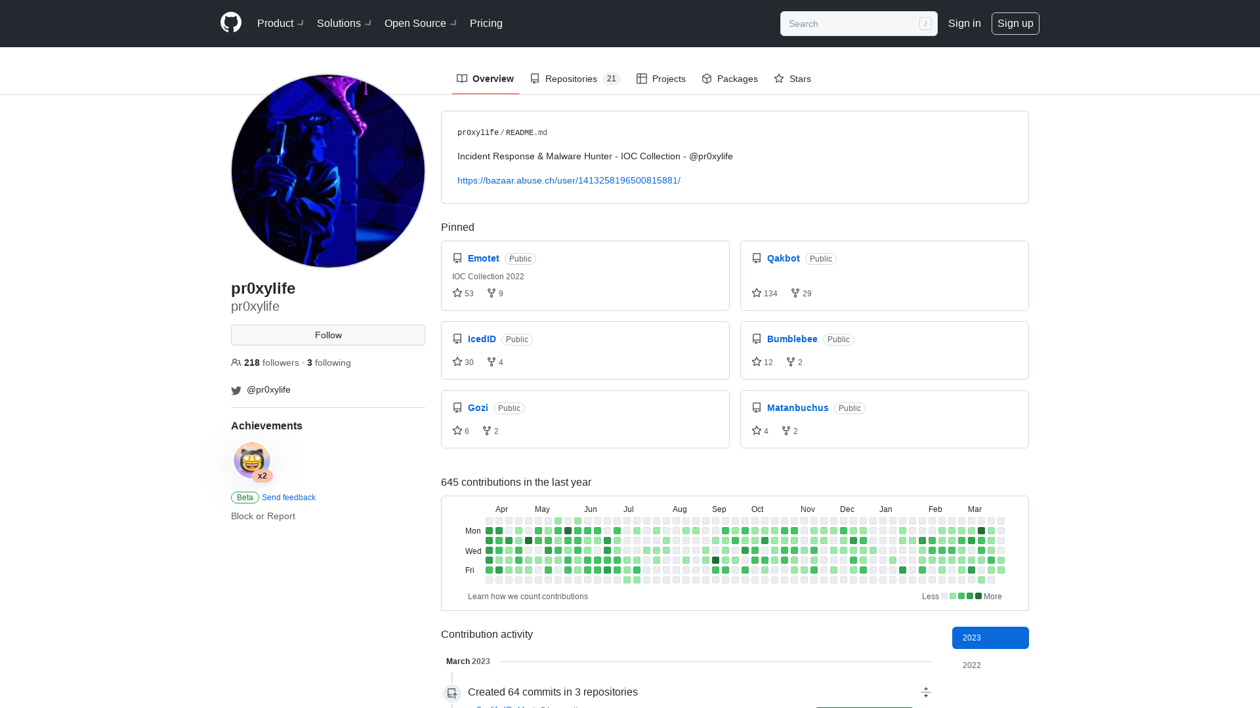Focus the Search input field

tap(858, 24)
